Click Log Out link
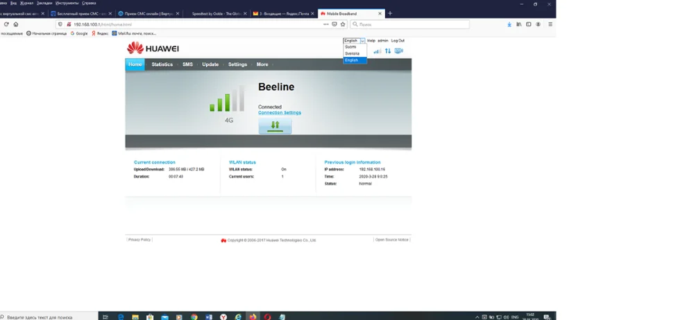The image size is (694, 320). [398, 41]
